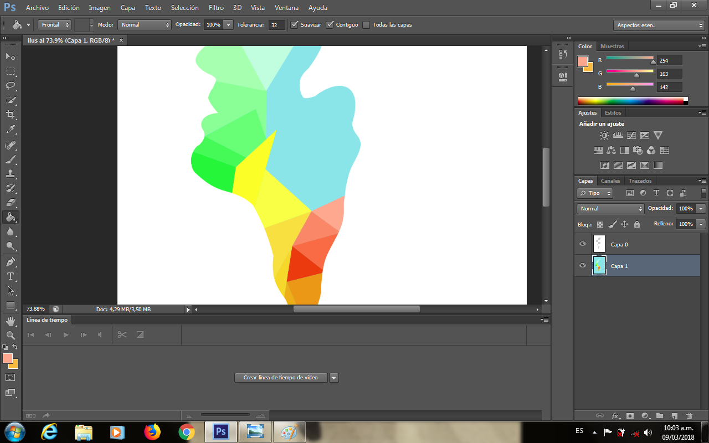Screen dimensions: 709x443
Task: Enable Todas las capas checkbox
Action: click(x=366, y=25)
